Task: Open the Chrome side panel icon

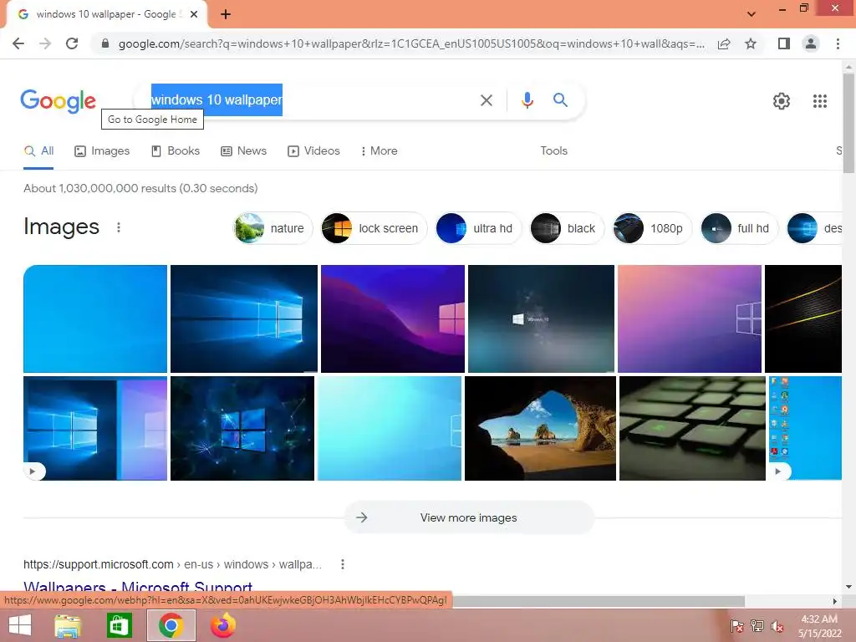Action: (784, 43)
